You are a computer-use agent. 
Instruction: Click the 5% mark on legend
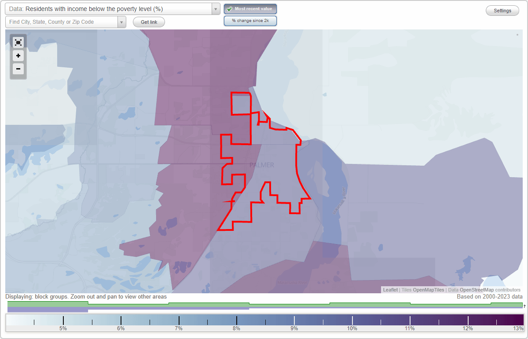click(63, 328)
